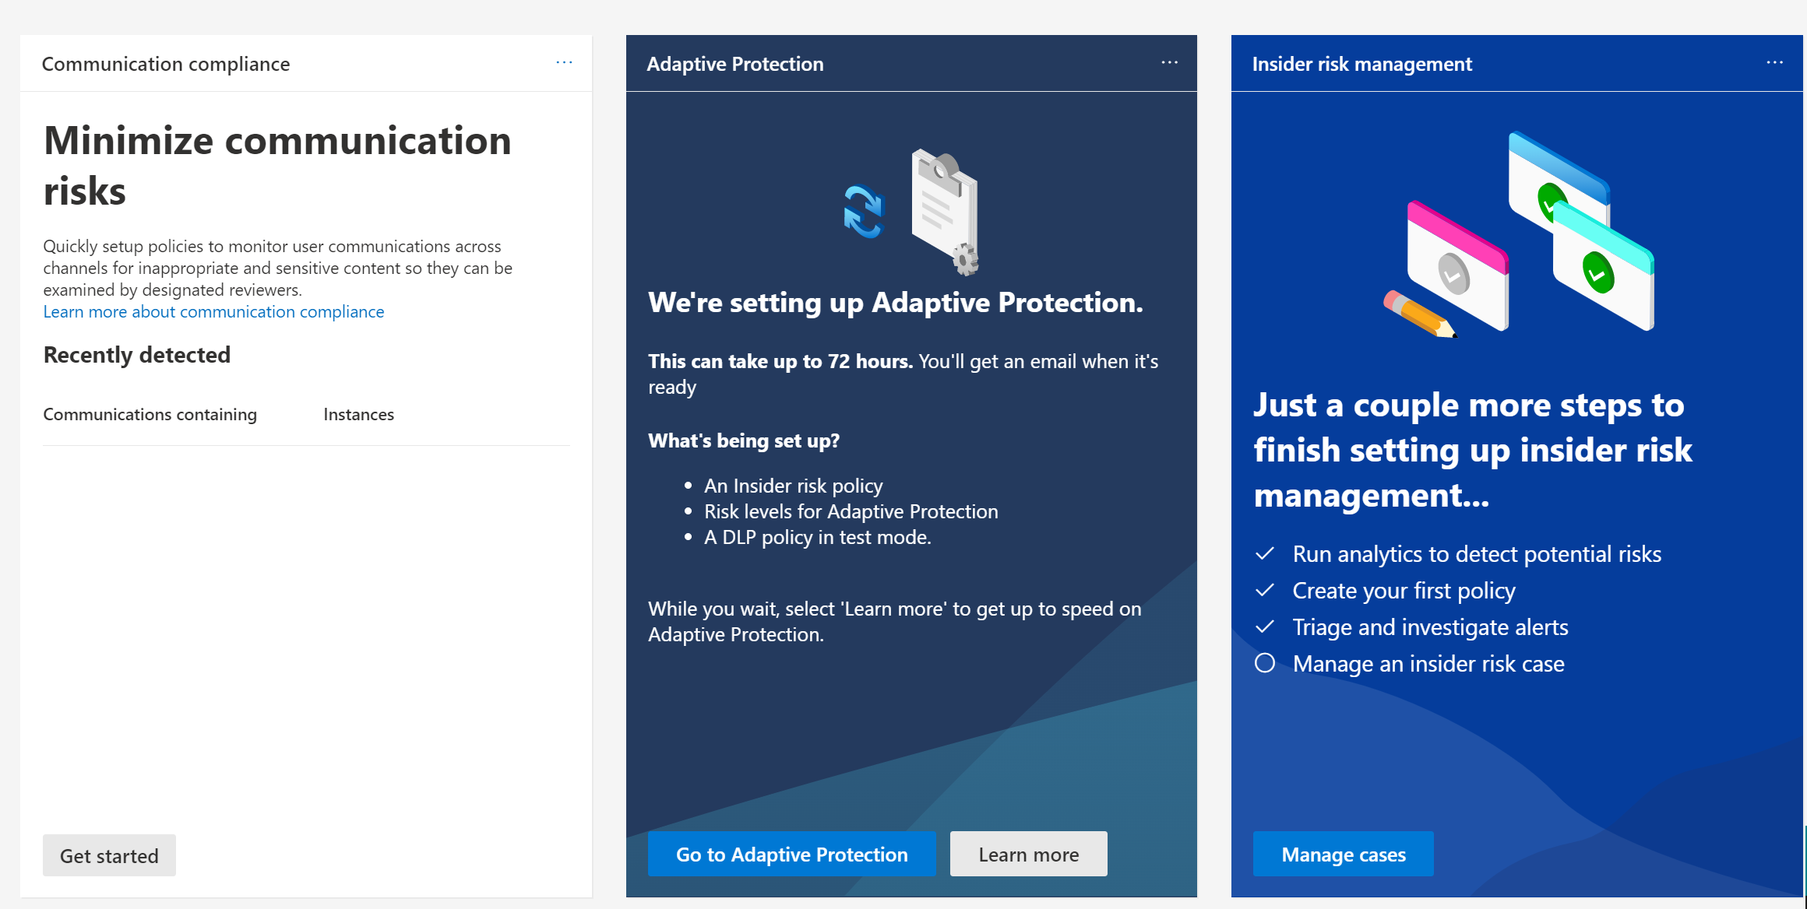Open the Insider risk management options menu
The height and width of the screenshot is (909, 1807).
[1774, 62]
